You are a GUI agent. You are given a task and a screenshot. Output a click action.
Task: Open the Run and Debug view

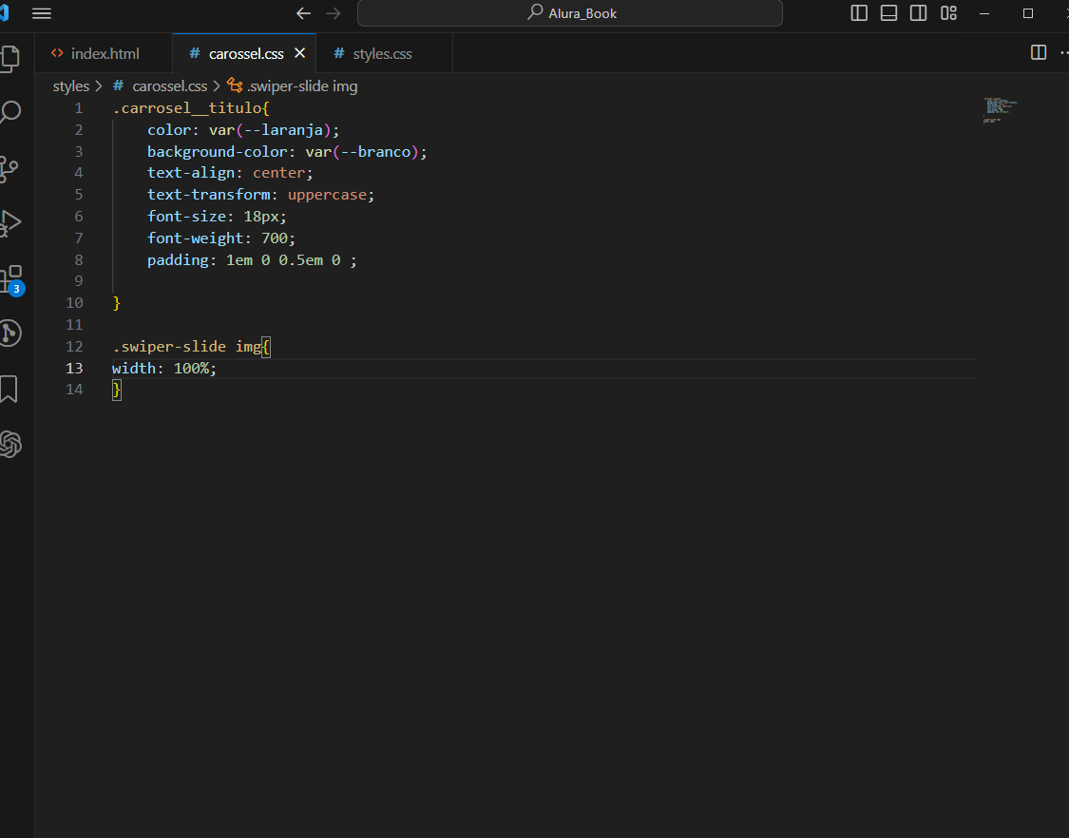[x=10, y=223]
